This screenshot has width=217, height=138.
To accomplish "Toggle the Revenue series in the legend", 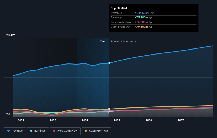I will coord(15,131).
